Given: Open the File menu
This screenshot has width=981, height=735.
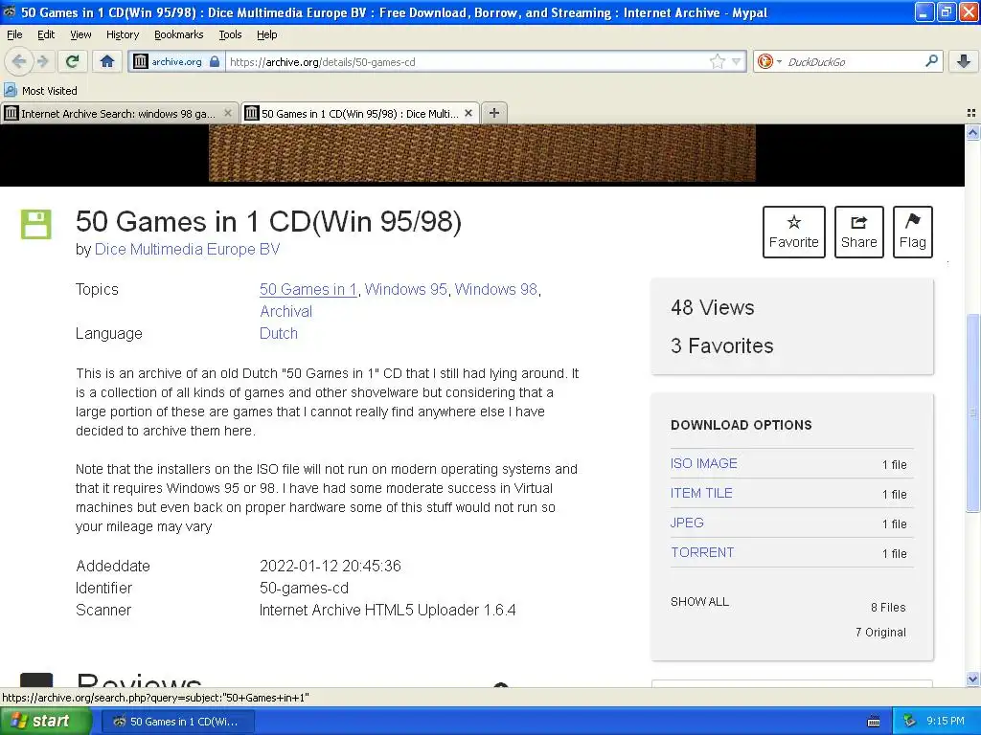Looking at the screenshot, I should (x=14, y=34).
